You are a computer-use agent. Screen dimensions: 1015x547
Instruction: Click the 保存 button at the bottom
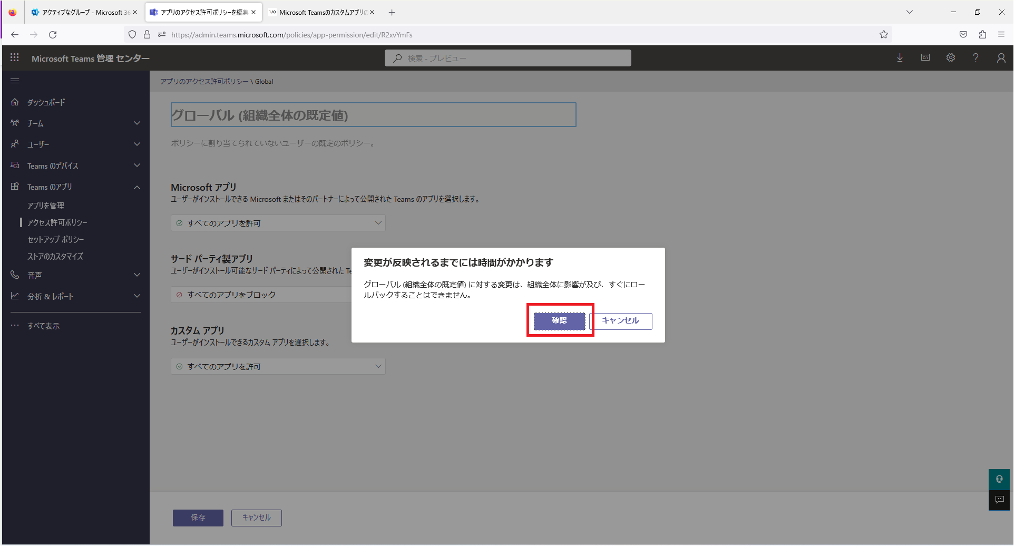198,517
